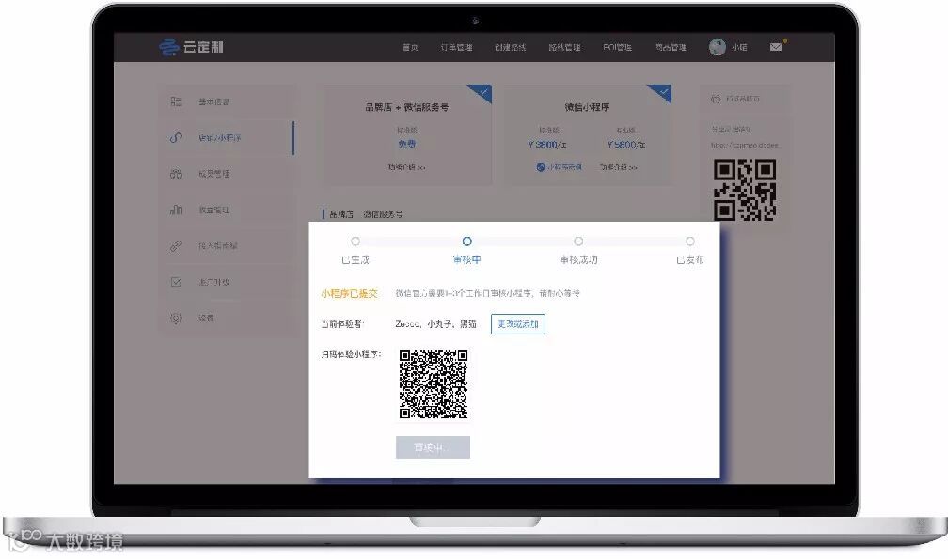948x559 pixels.
Task: Switch to the 品牌店 tab
Action: 341,214
